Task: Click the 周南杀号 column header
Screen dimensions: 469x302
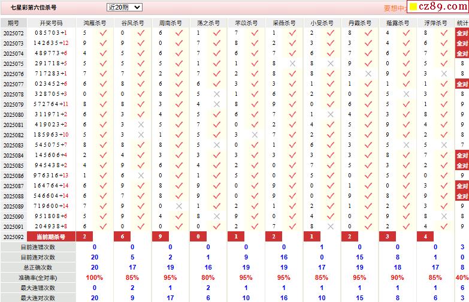Action: pyautogui.click(x=170, y=23)
